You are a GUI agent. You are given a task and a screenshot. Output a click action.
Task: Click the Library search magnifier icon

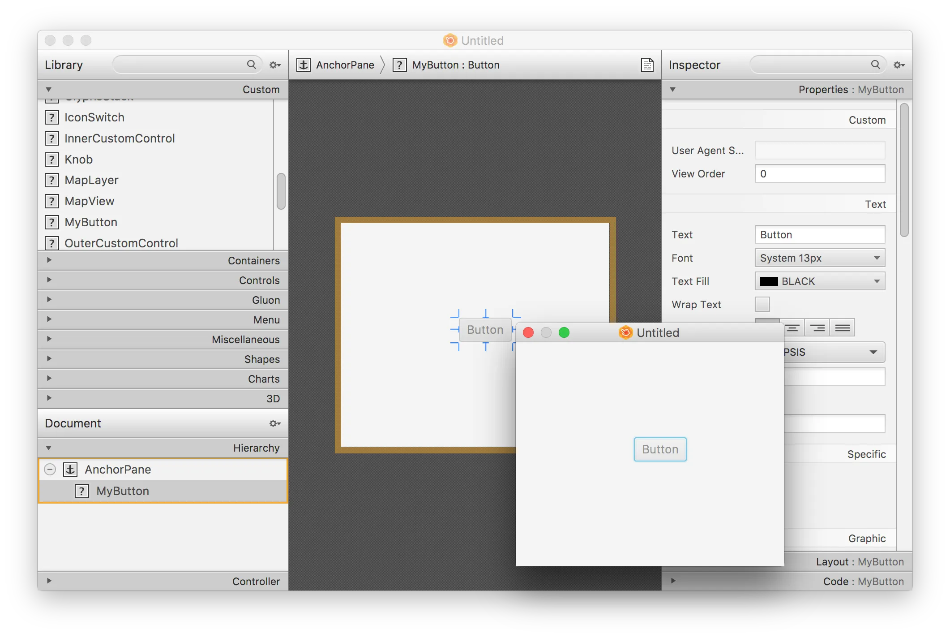(252, 65)
